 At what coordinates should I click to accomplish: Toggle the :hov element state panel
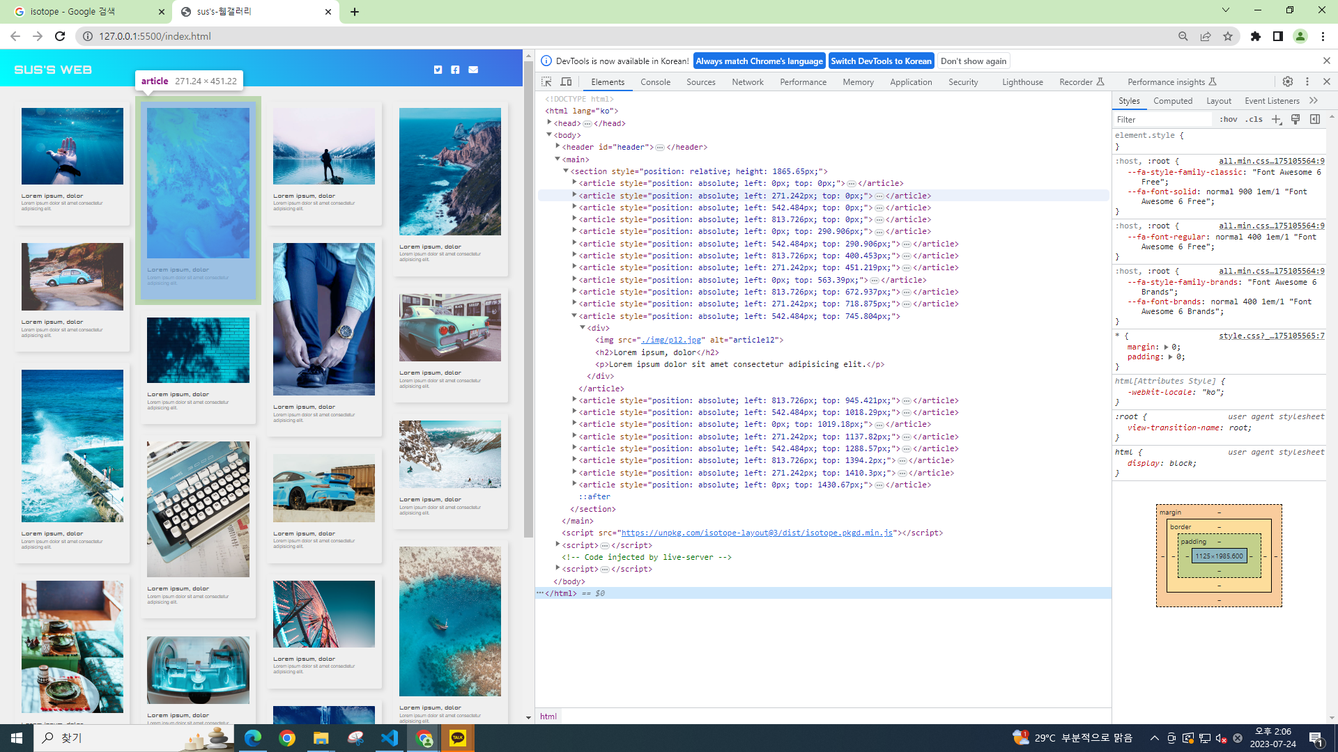pyautogui.click(x=1229, y=120)
